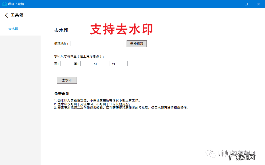Select the 去水印 item in the sidebar

pyautogui.click(x=13, y=28)
